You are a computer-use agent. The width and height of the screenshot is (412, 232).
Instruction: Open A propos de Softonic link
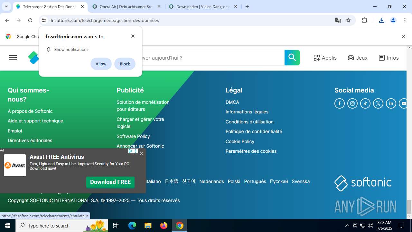[x=30, y=111]
